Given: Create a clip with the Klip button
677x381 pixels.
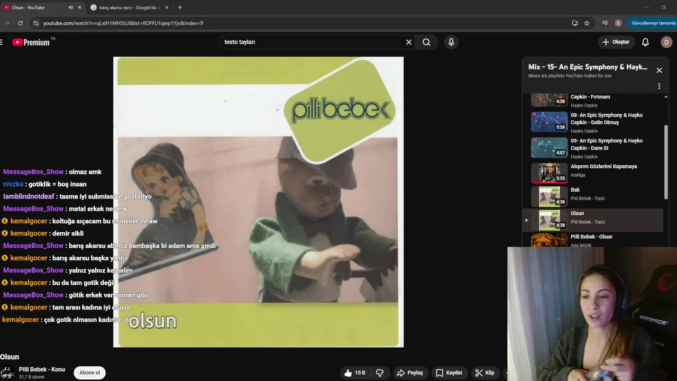Looking at the screenshot, I should coord(484,373).
